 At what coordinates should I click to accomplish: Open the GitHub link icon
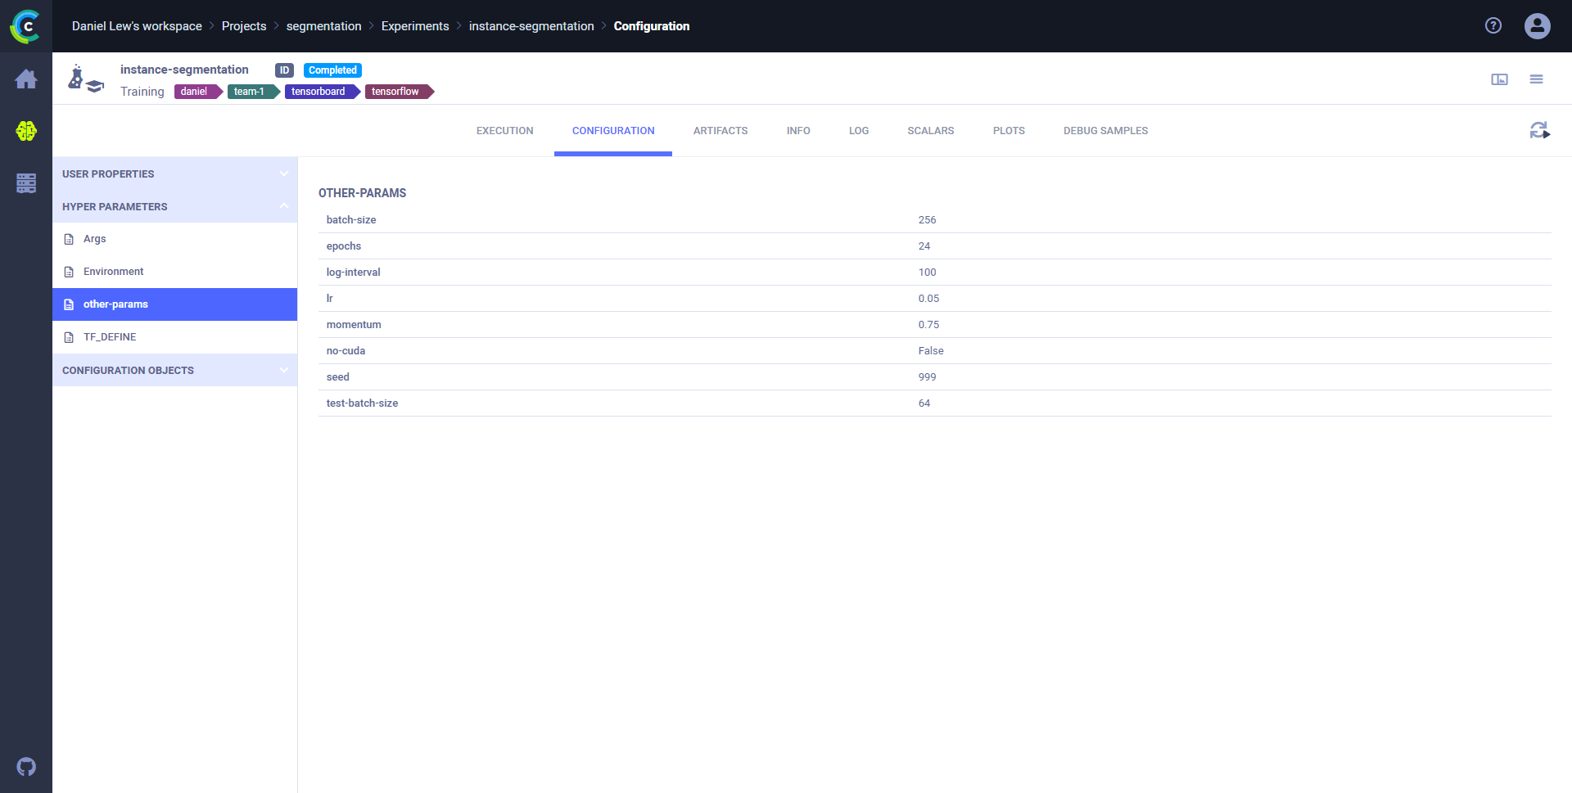point(26,767)
